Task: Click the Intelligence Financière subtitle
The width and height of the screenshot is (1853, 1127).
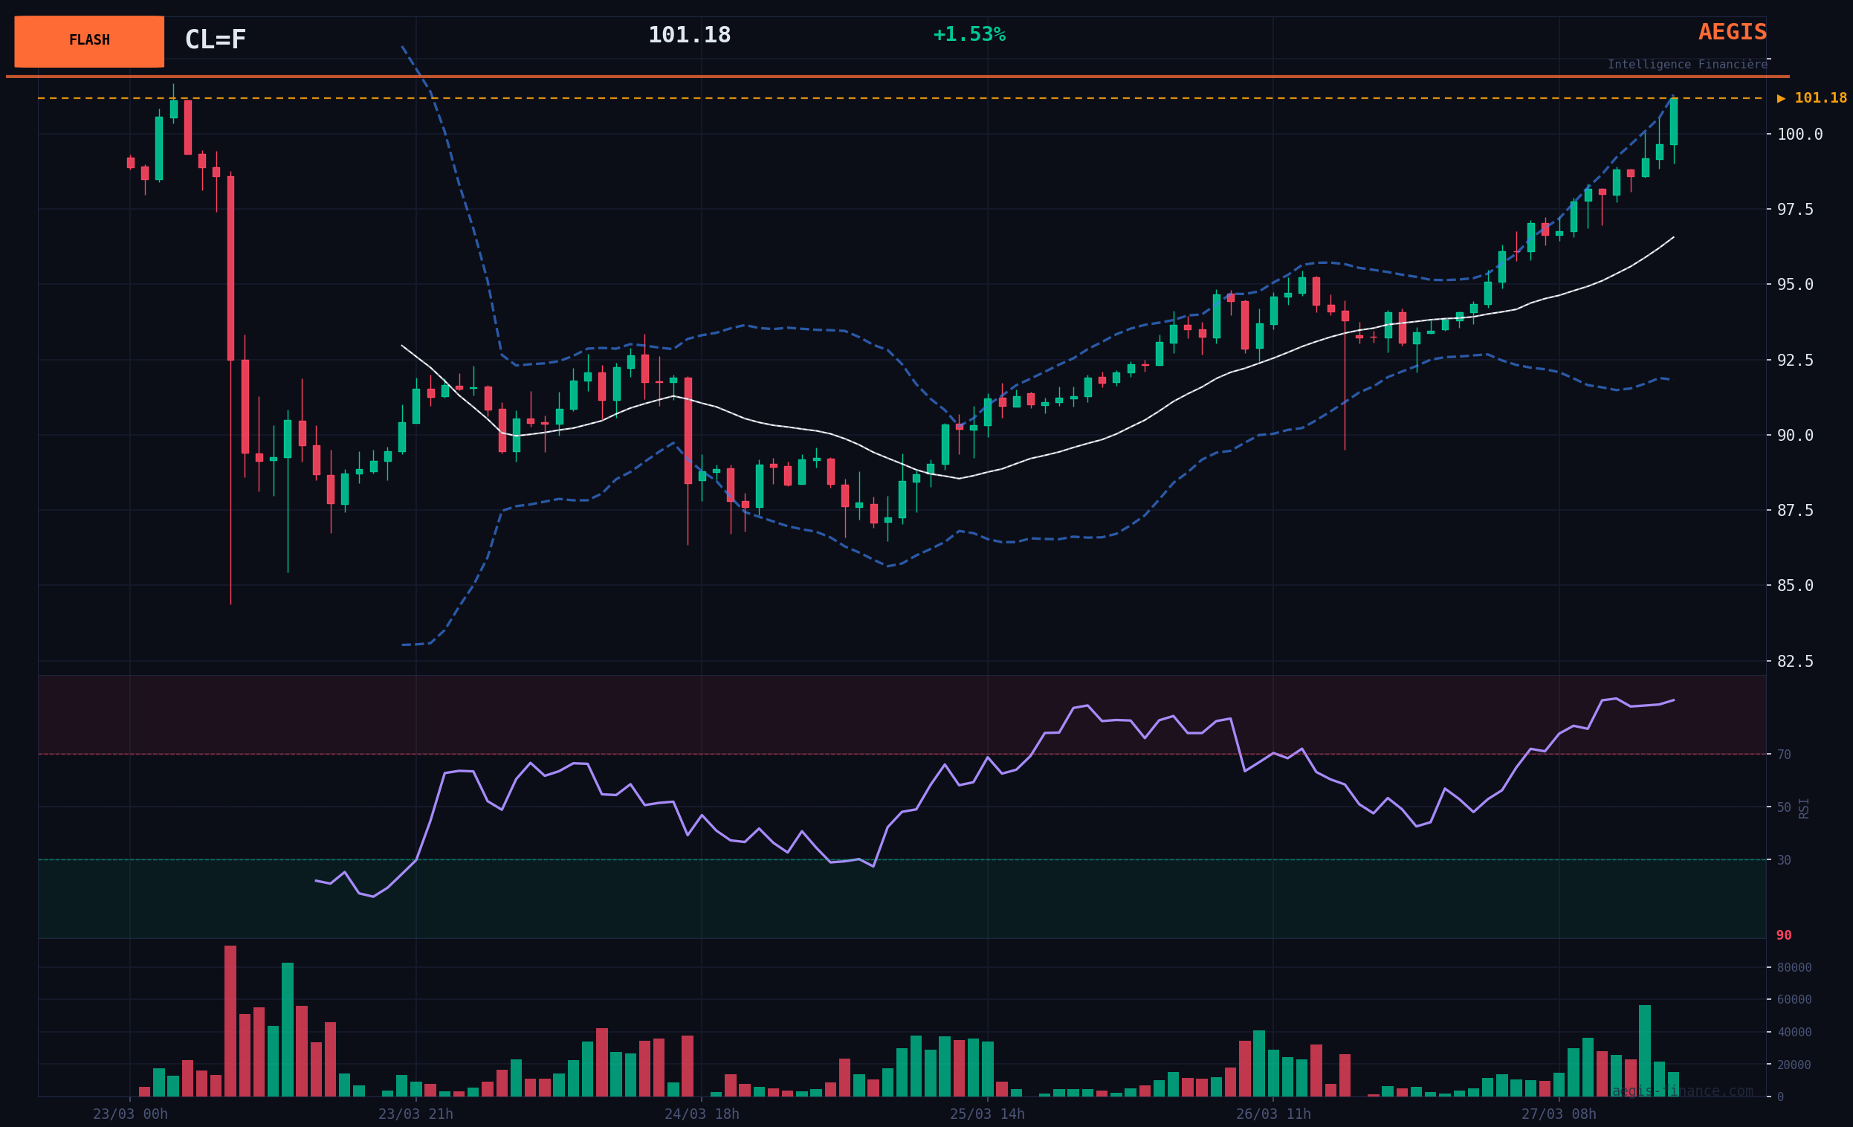Action: (x=1687, y=65)
